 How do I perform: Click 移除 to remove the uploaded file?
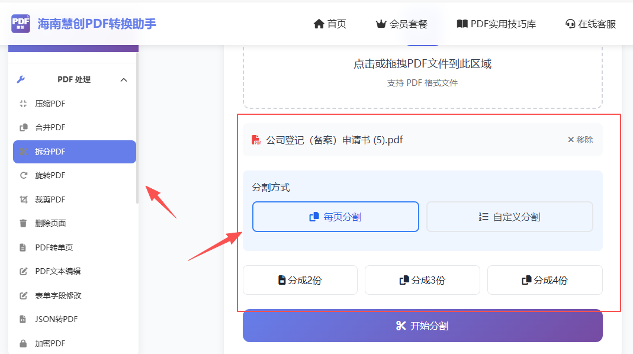(580, 140)
